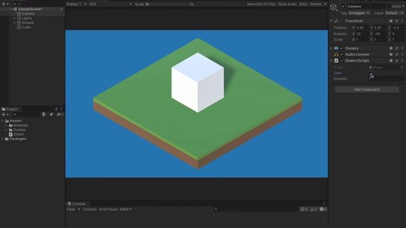Select the Ground object in the Hierarchy
406x228 pixels.
28,23
